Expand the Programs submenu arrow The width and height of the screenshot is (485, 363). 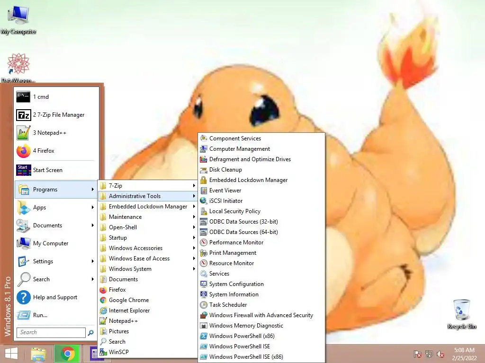(92, 189)
